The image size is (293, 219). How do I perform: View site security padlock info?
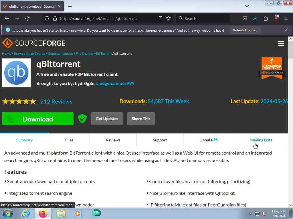[55, 18]
